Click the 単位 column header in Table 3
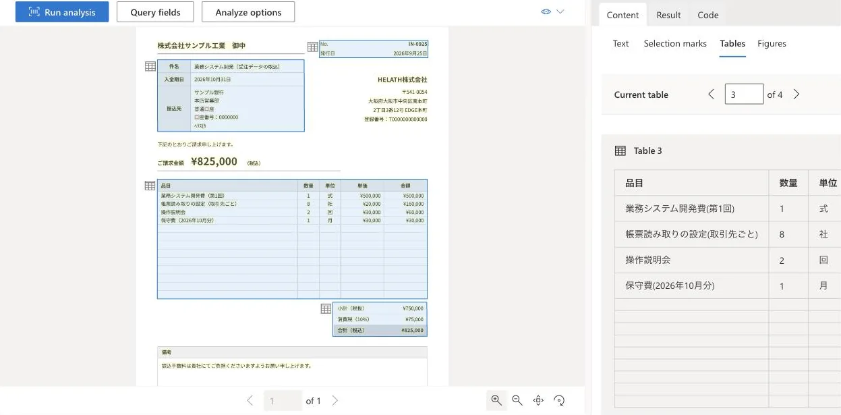 pos(825,183)
